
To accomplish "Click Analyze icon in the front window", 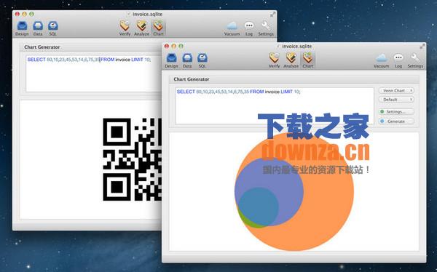I will (291, 60).
